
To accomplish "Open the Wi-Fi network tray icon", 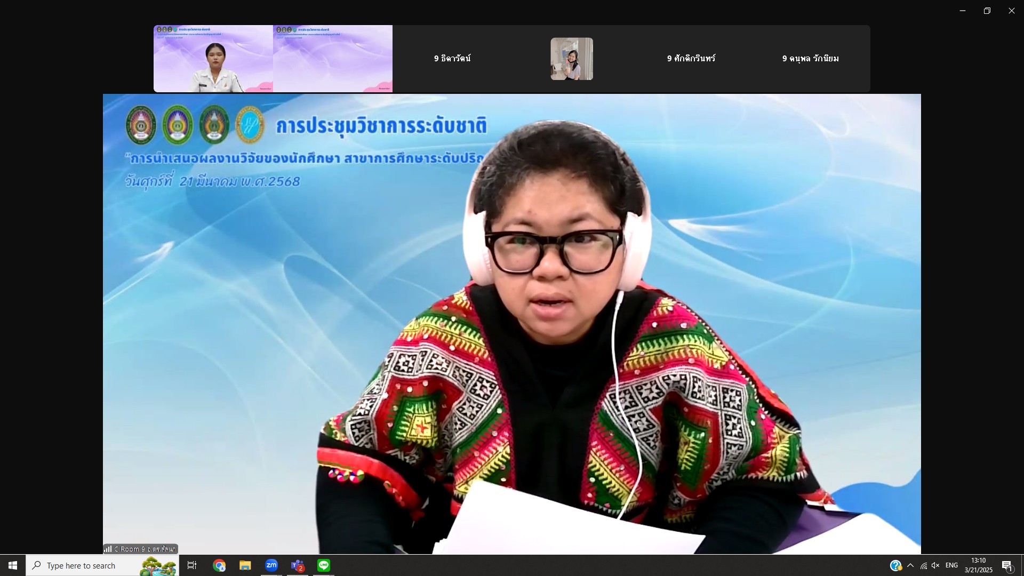I will click(924, 565).
